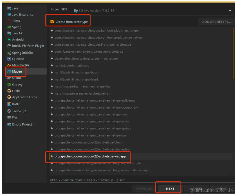Image resolution: width=236 pixels, height=195 pixels.
Task: Select the Spring leaf icon
Action: click(x=9, y=27)
